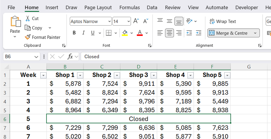This screenshot has width=271, height=139.
Task: Open the Week column filter
Action: point(43,75)
